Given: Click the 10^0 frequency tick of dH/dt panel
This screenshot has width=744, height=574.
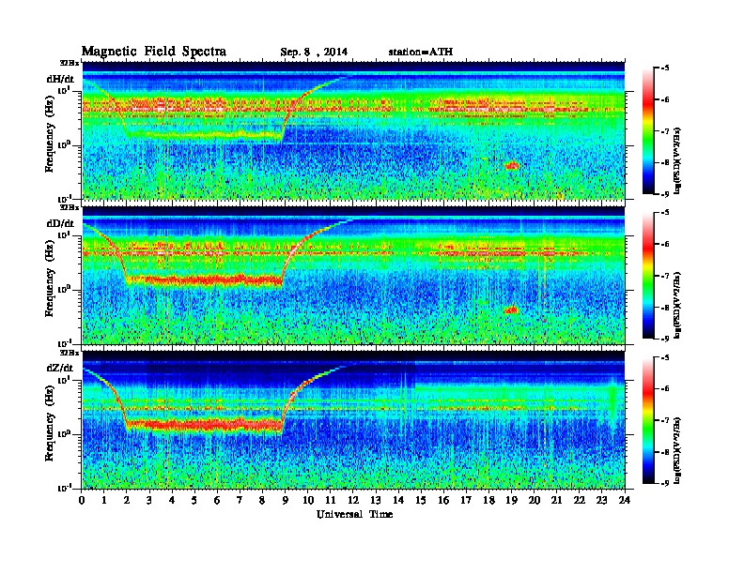Looking at the screenshot, I should [64, 145].
